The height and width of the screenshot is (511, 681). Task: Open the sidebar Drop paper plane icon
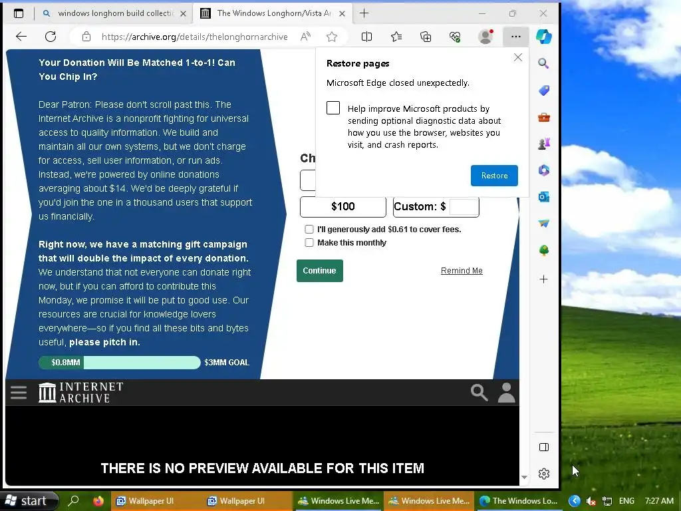[544, 224]
